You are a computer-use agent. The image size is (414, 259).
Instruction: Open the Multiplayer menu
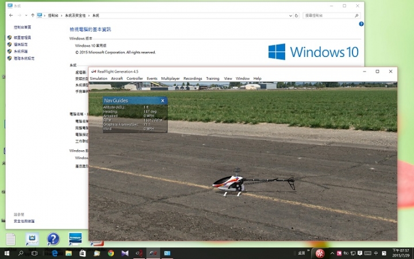(170, 78)
